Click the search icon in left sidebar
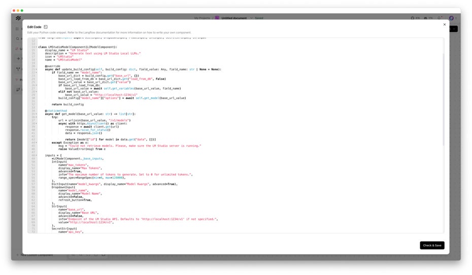This screenshot has width=472, height=275. pos(17,38)
